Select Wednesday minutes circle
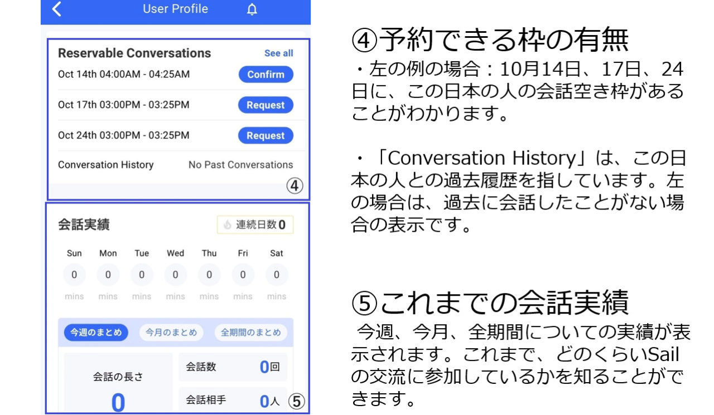 pyautogui.click(x=175, y=275)
